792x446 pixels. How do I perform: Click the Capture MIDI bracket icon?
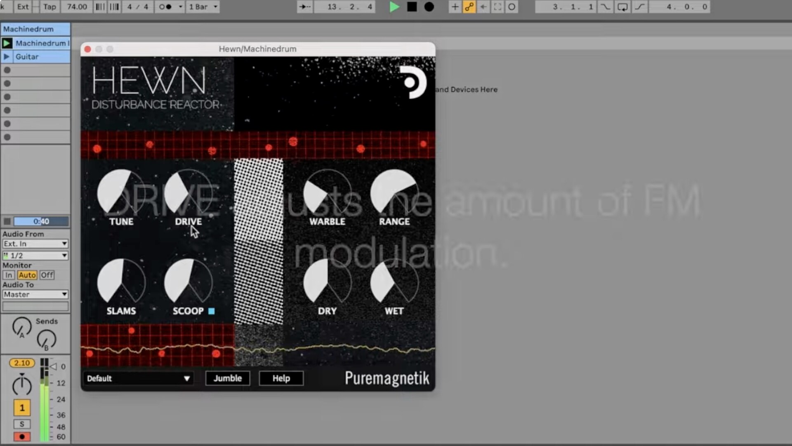coord(497,7)
